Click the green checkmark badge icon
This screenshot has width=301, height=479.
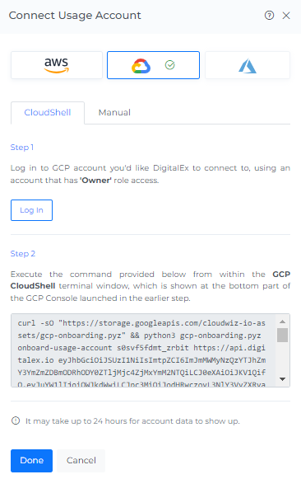pos(170,65)
